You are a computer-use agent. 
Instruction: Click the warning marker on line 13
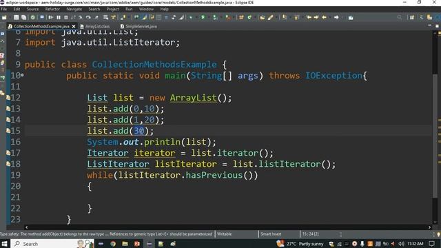(8, 109)
